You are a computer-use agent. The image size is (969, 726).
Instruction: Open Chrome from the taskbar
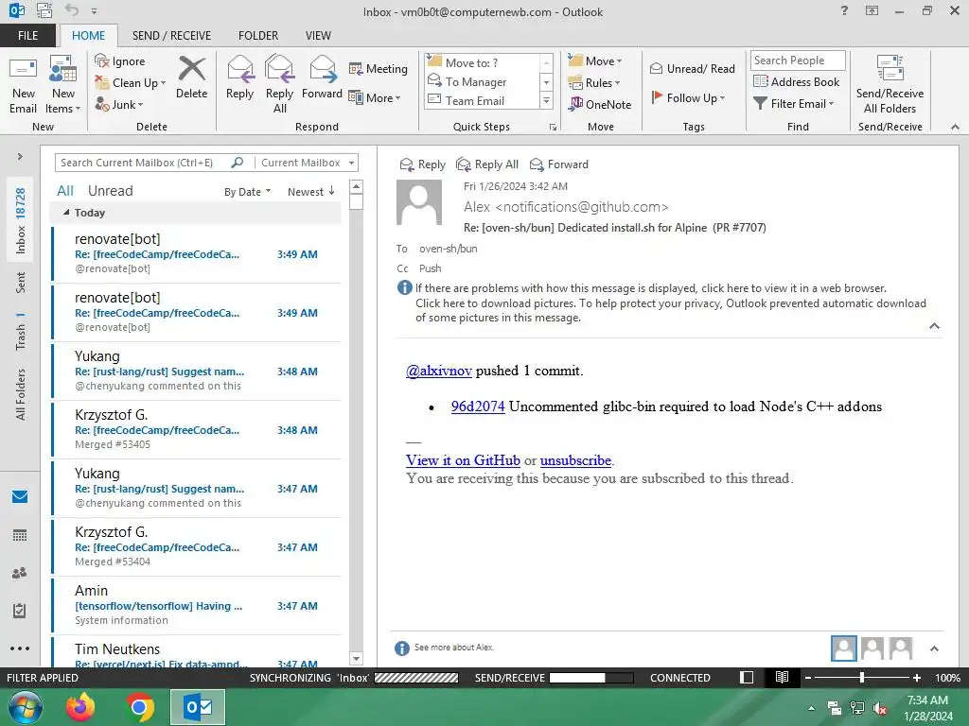140,707
